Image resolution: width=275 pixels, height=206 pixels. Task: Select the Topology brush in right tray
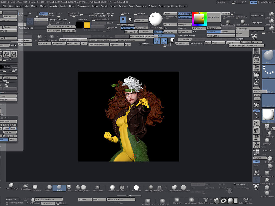click(x=269, y=135)
